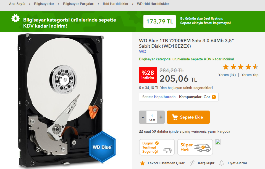Open the Bilgisayarlar breadcrumb

tap(44, 4)
